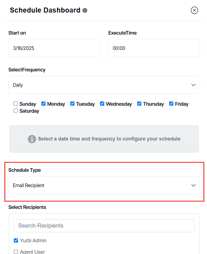Enable the Sunday checkbox

pos(16,103)
